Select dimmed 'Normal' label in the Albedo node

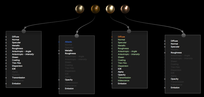click(68, 45)
